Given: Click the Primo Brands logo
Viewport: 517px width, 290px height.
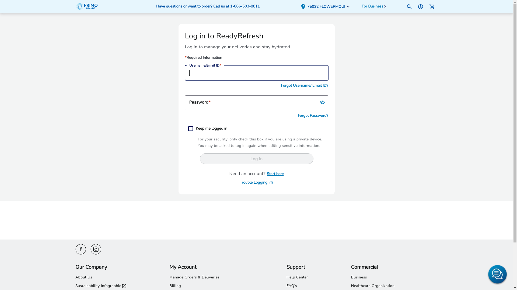Looking at the screenshot, I should 87,6.
